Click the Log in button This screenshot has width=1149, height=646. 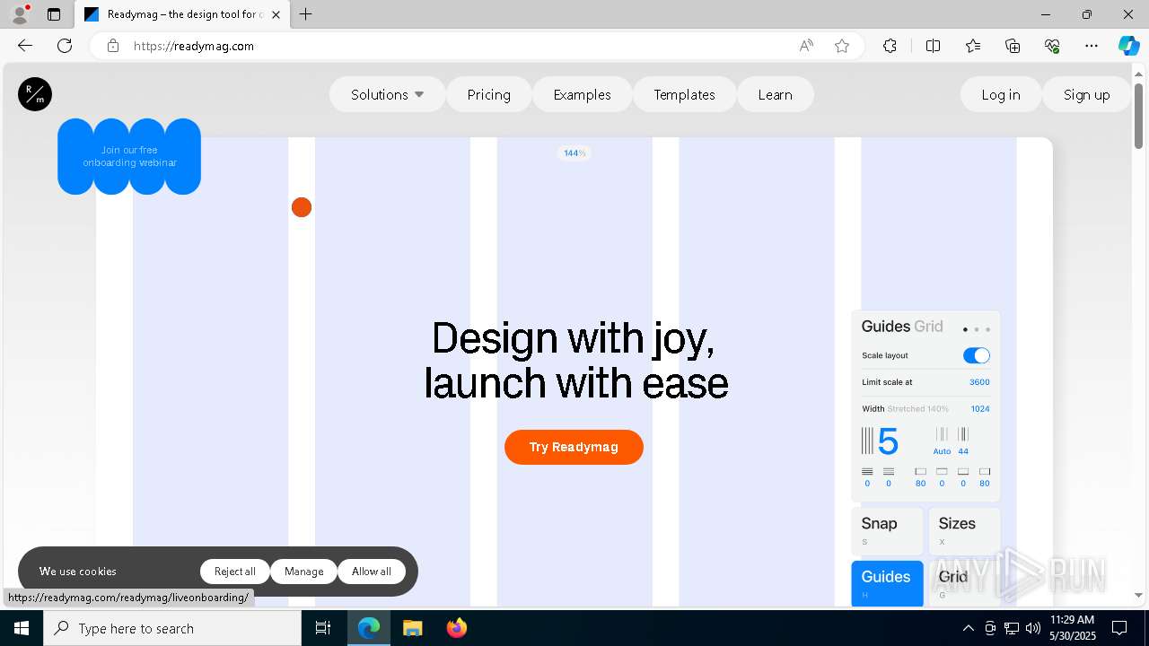tap(1001, 94)
